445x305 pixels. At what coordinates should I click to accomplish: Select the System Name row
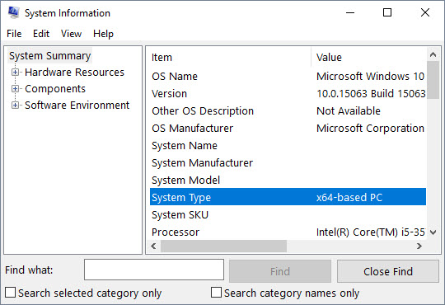(x=288, y=146)
